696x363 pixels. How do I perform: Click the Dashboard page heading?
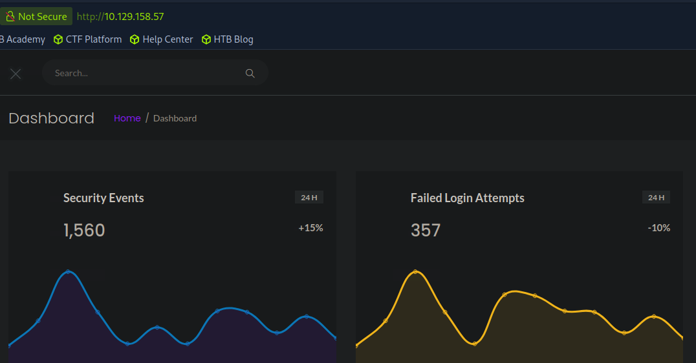pyautogui.click(x=51, y=118)
